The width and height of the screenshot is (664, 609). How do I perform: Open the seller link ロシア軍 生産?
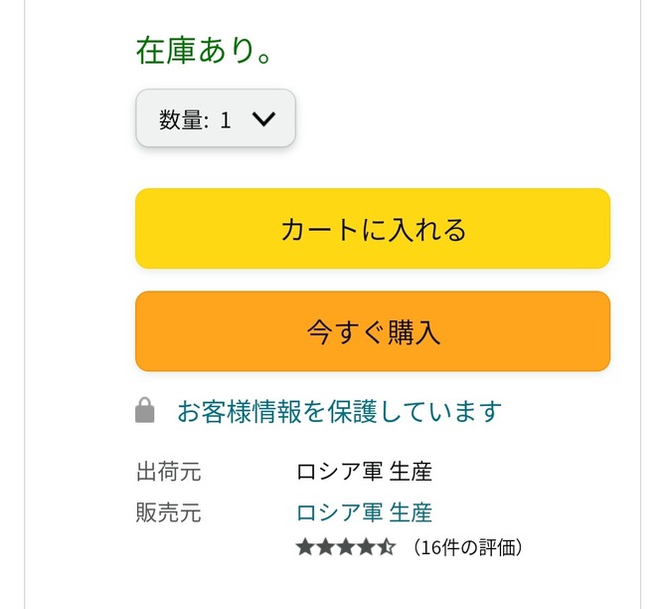[x=364, y=512]
